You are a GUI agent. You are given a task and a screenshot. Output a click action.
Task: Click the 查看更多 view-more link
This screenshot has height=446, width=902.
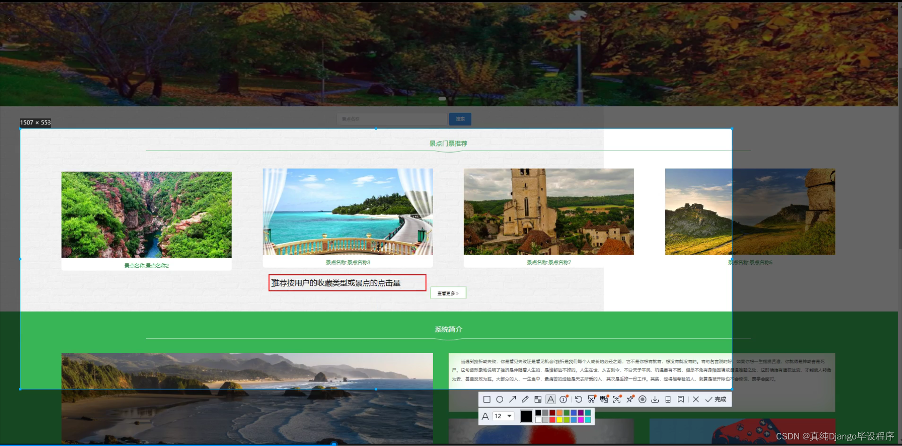(x=448, y=292)
